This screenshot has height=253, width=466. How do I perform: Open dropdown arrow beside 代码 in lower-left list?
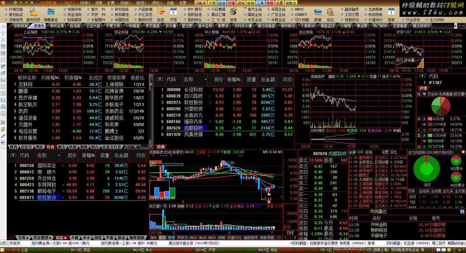(13, 155)
